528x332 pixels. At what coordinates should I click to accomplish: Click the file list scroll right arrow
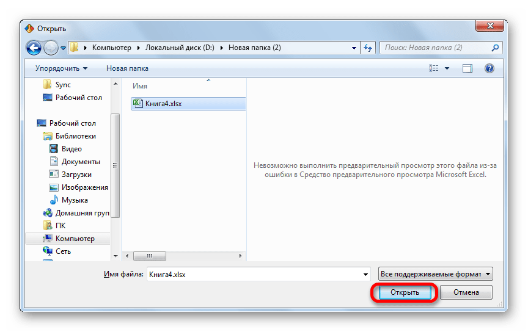point(240,256)
